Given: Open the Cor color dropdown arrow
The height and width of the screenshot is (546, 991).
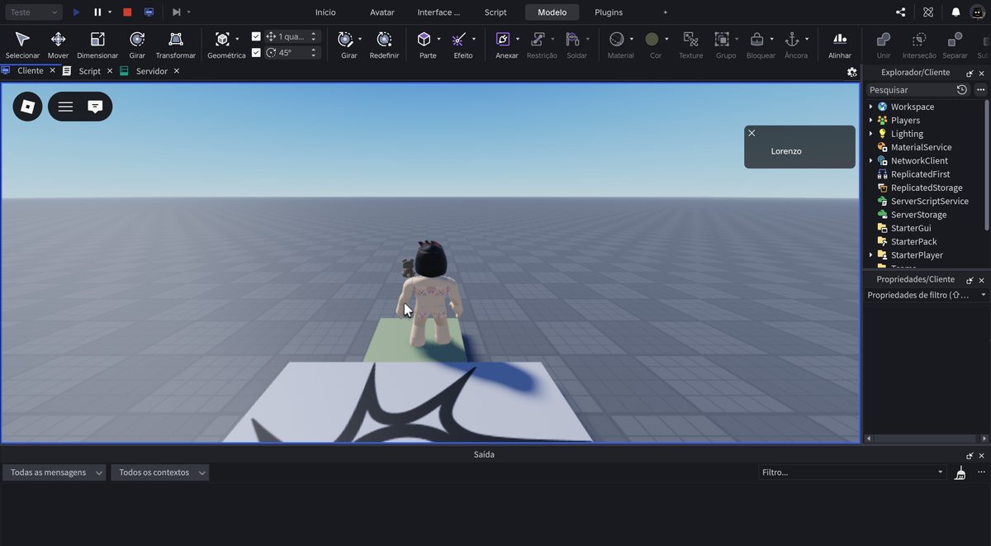Looking at the screenshot, I should [666, 39].
